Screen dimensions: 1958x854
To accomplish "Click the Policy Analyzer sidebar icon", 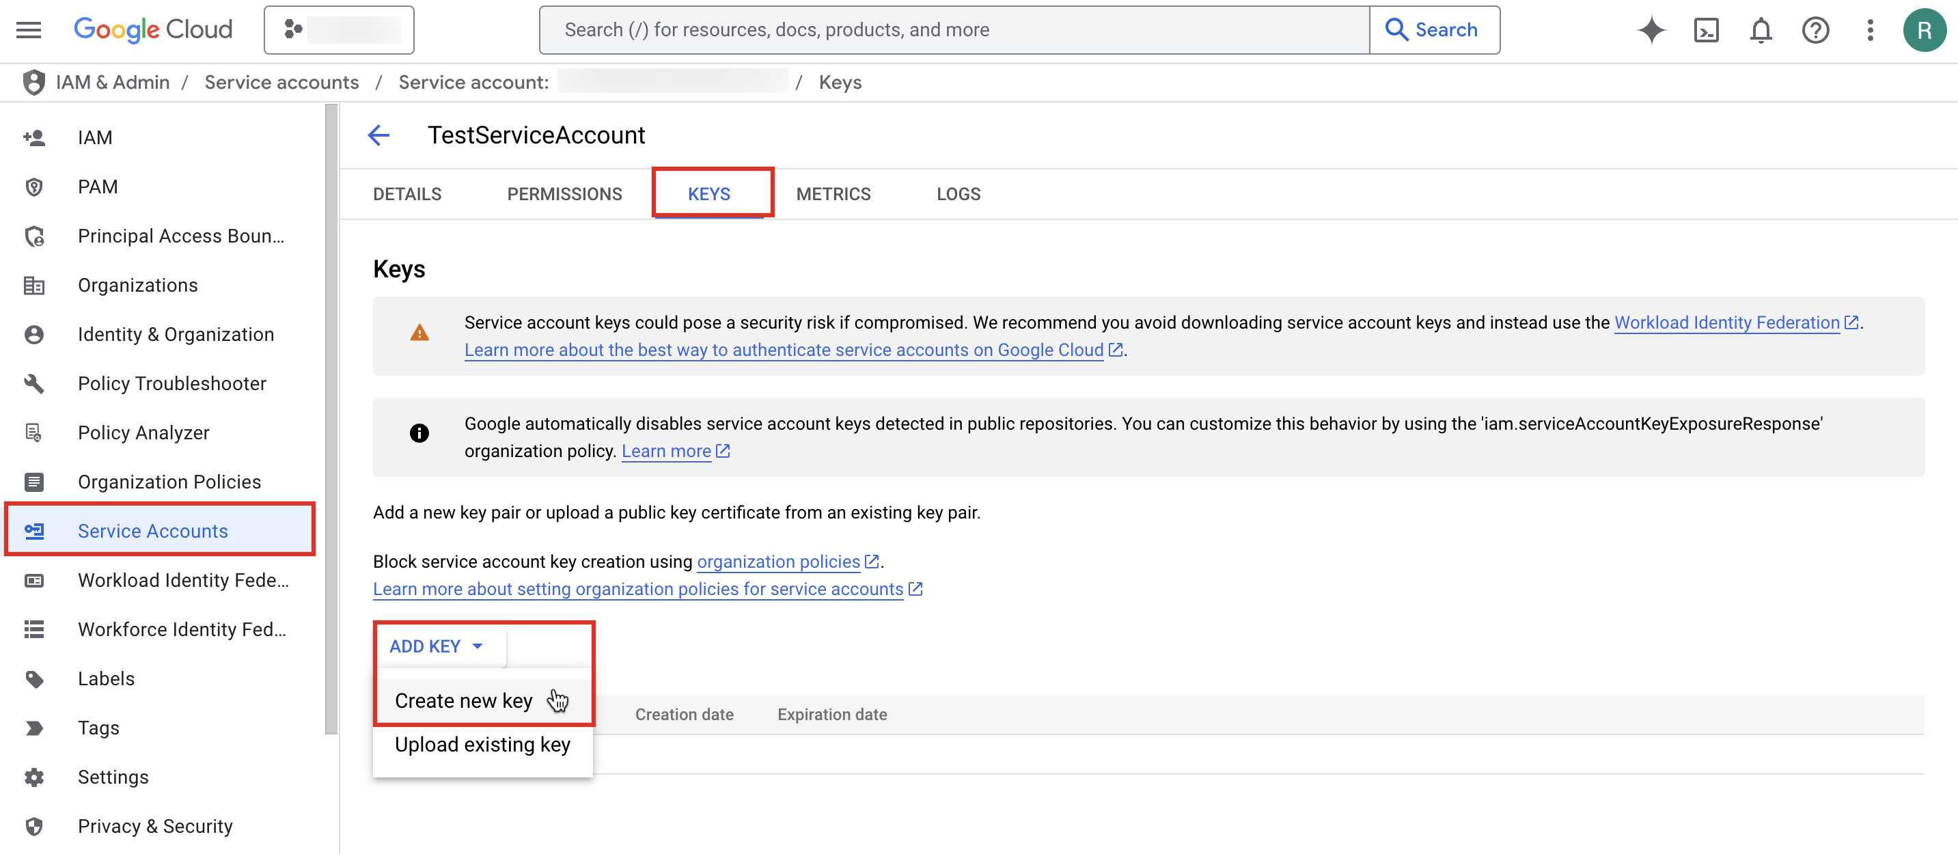I will coord(34,433).
